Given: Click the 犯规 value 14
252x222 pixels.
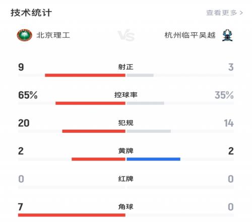Looking at the screenshot, I should (x=229, y=123).
